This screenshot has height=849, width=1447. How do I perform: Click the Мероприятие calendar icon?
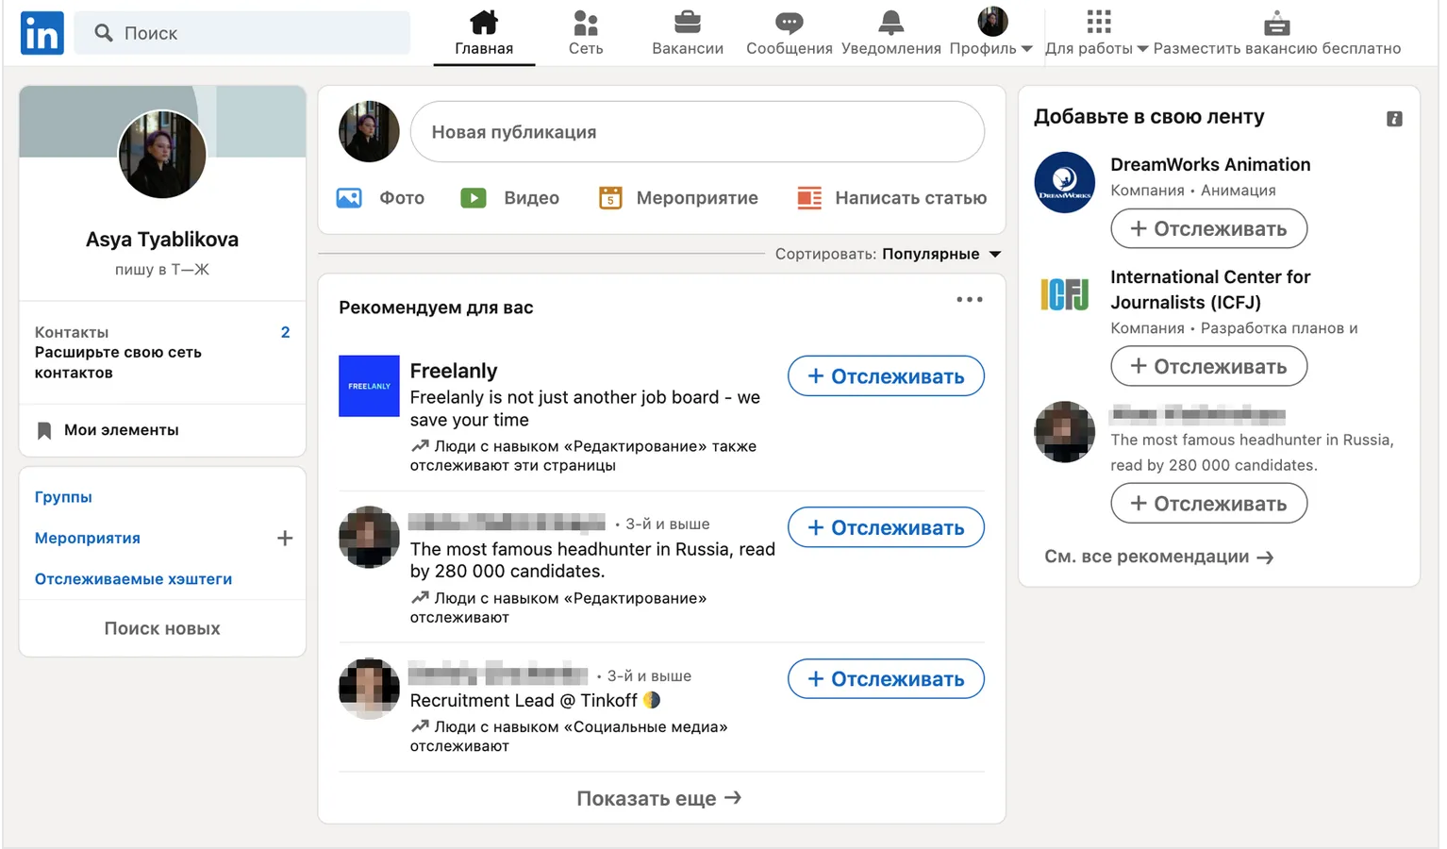coord(610,198)
